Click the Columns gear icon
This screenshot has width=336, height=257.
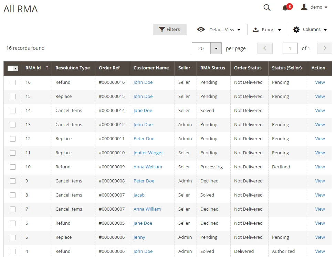(296, 30)
